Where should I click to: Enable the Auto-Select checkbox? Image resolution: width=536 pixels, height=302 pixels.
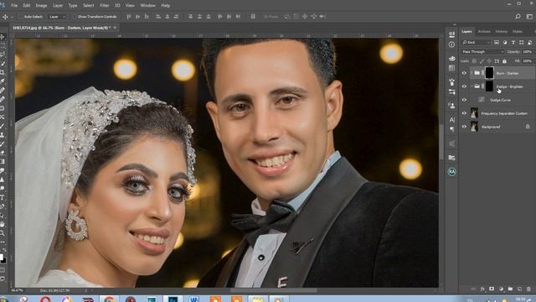[21, 17]
